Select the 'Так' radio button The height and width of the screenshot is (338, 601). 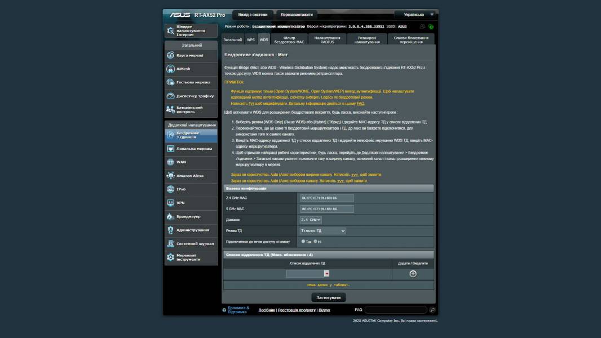[303, 241]
